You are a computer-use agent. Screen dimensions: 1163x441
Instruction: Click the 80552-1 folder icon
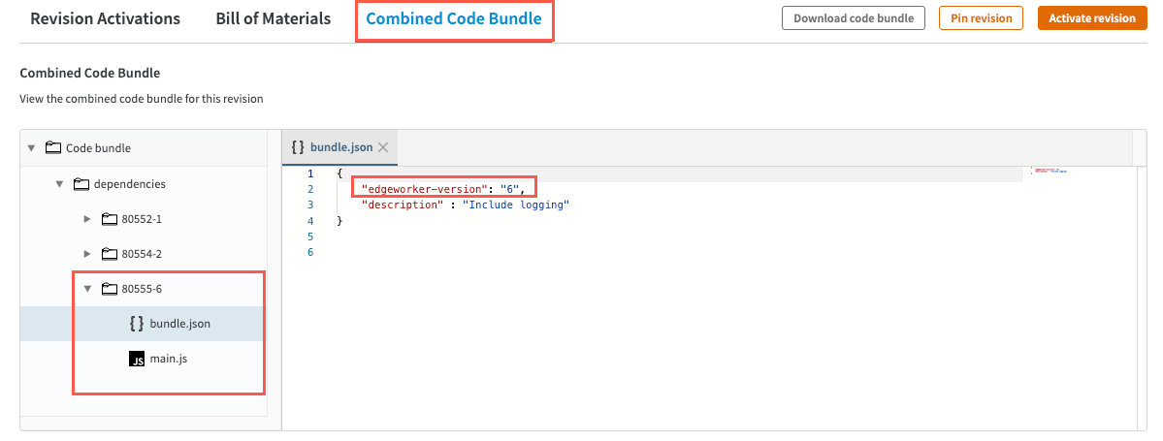coord(109,219)
